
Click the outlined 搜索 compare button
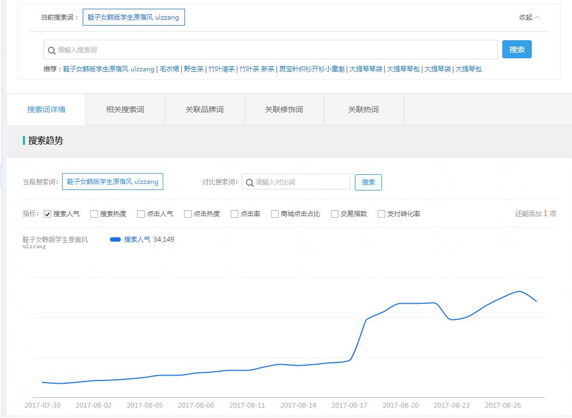pos(368,182)
